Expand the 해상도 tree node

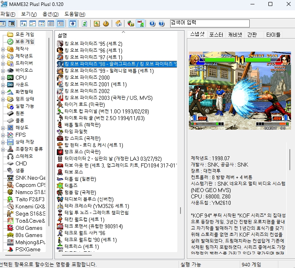click(x=3, y=128)
